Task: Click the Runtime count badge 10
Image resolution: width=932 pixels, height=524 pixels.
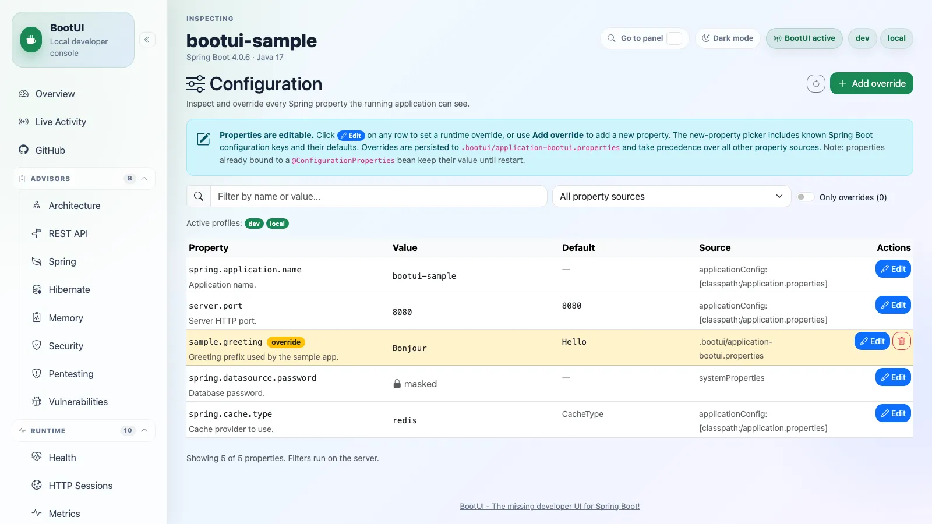Action: [128, 430]
